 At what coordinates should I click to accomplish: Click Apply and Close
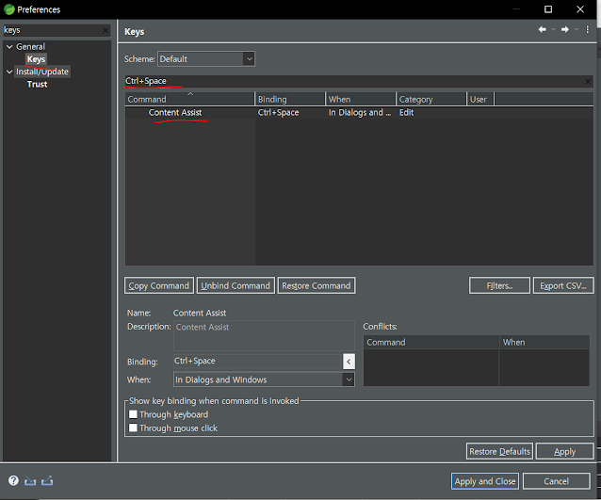[x=485, y=481]
